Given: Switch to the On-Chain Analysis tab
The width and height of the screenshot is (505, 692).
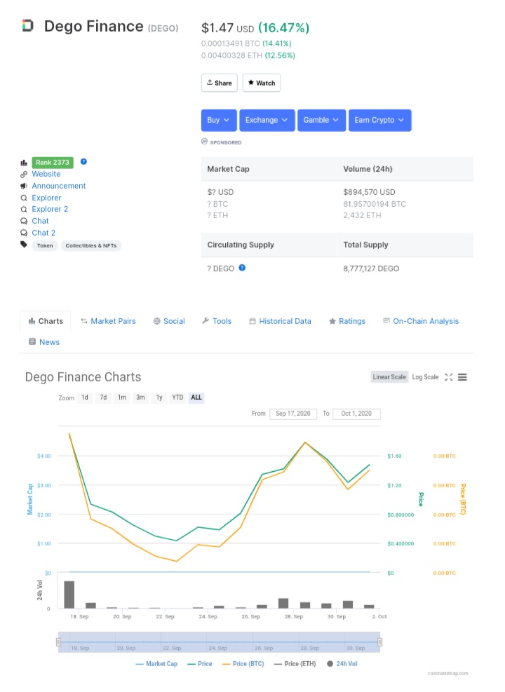Looking at the screenshot, I should 421,321.
